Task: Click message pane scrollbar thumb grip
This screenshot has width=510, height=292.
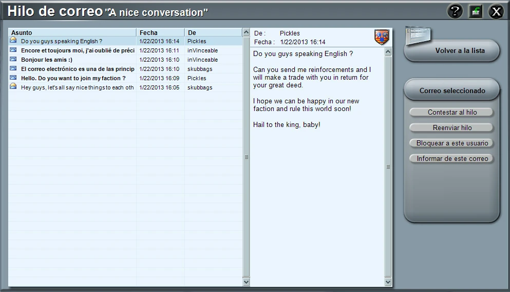Action: [388, 167]
